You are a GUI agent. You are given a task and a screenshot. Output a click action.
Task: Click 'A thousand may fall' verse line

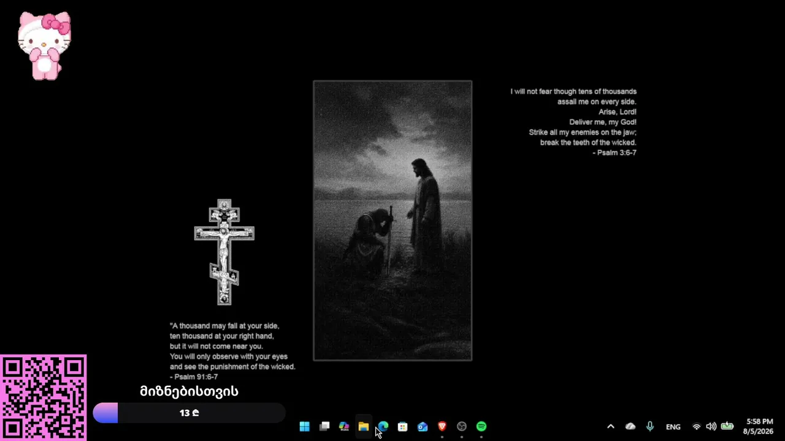tap(224, 326)
